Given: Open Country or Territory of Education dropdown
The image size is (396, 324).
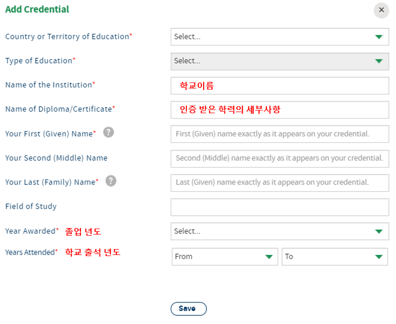Looking at the screenshot, I should coord(280,37).
